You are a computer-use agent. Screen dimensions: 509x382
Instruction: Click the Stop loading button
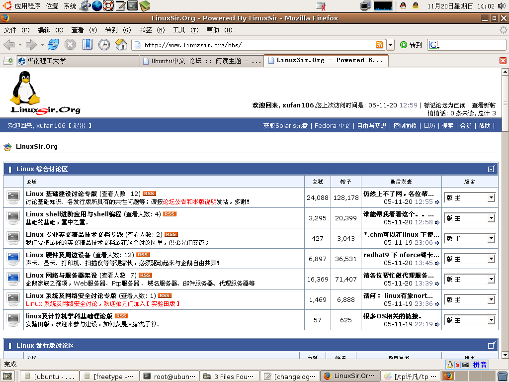point(70,44)
